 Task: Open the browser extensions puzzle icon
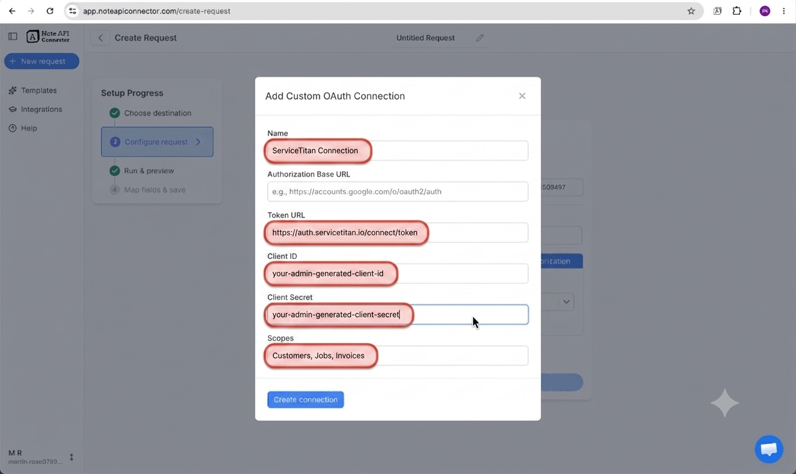[737, 11]
